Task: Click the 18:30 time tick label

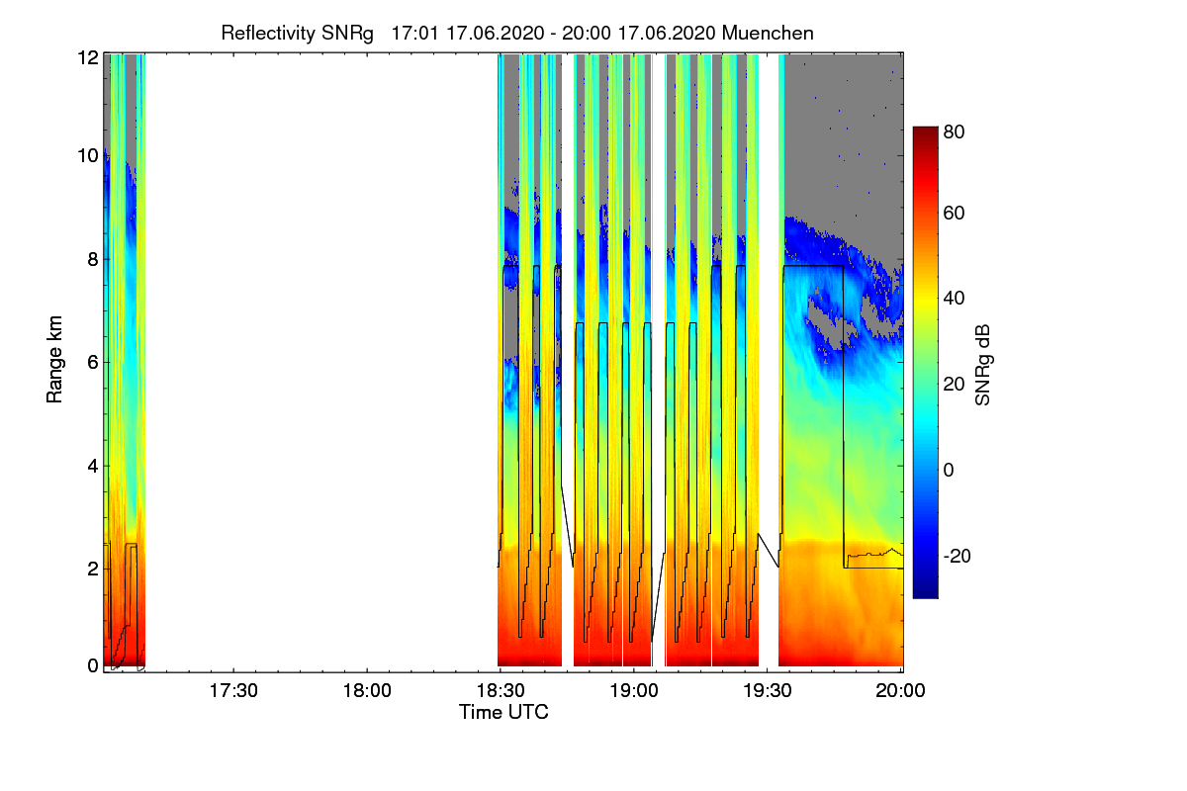Action: [501, 691]
